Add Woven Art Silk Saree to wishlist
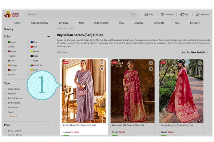This screenshot has height=142, width=214. pyautogui.click(x=151, y=63)
